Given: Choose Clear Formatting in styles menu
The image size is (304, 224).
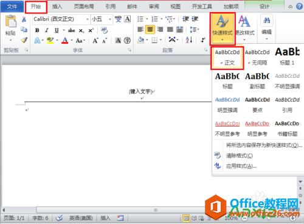Looking at the screenshot, I should click(240, 156).
